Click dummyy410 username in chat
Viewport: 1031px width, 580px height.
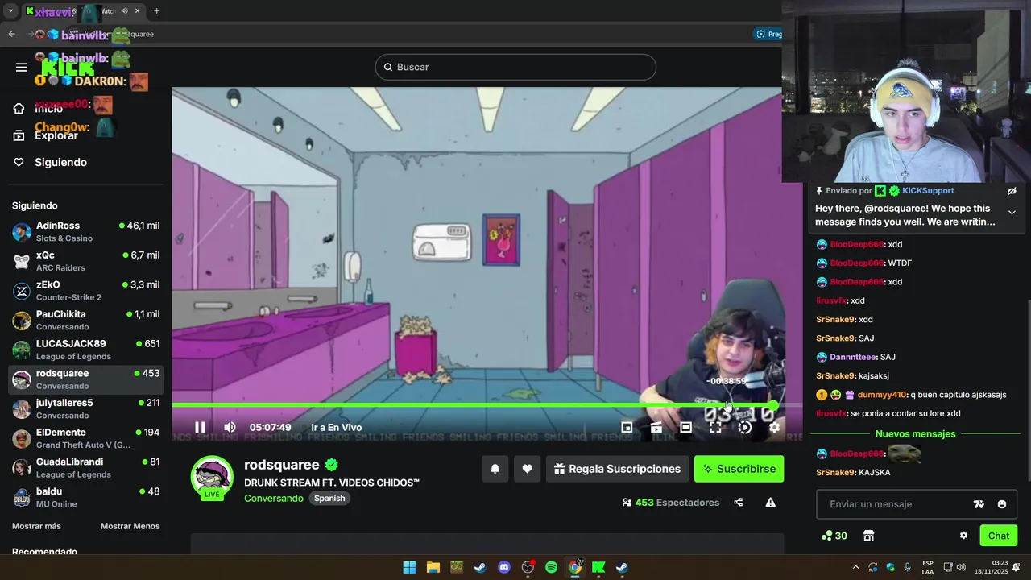(881, 395)
